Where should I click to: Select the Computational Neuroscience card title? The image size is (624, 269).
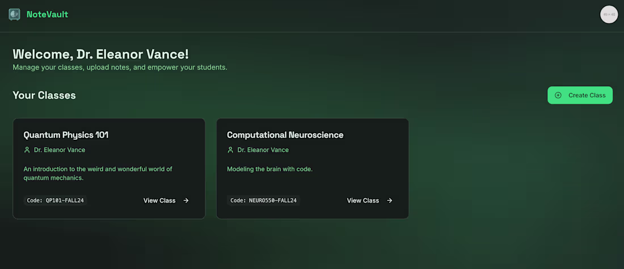point(285,135)
